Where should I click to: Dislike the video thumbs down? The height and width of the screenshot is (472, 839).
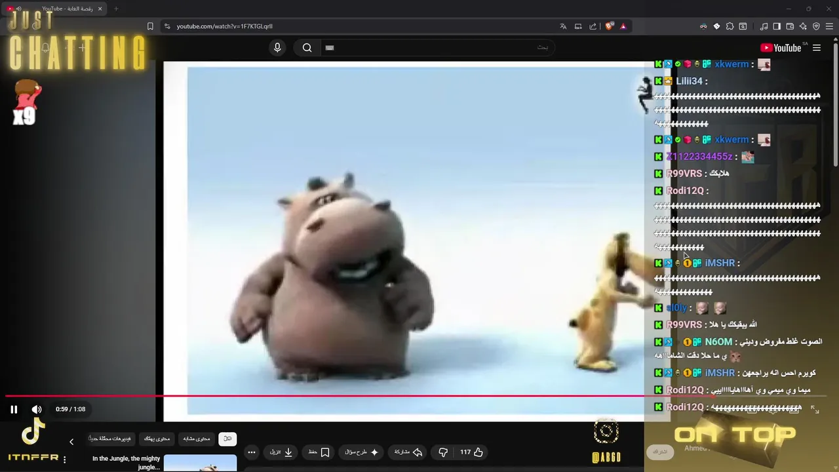(x=443, y=452)
